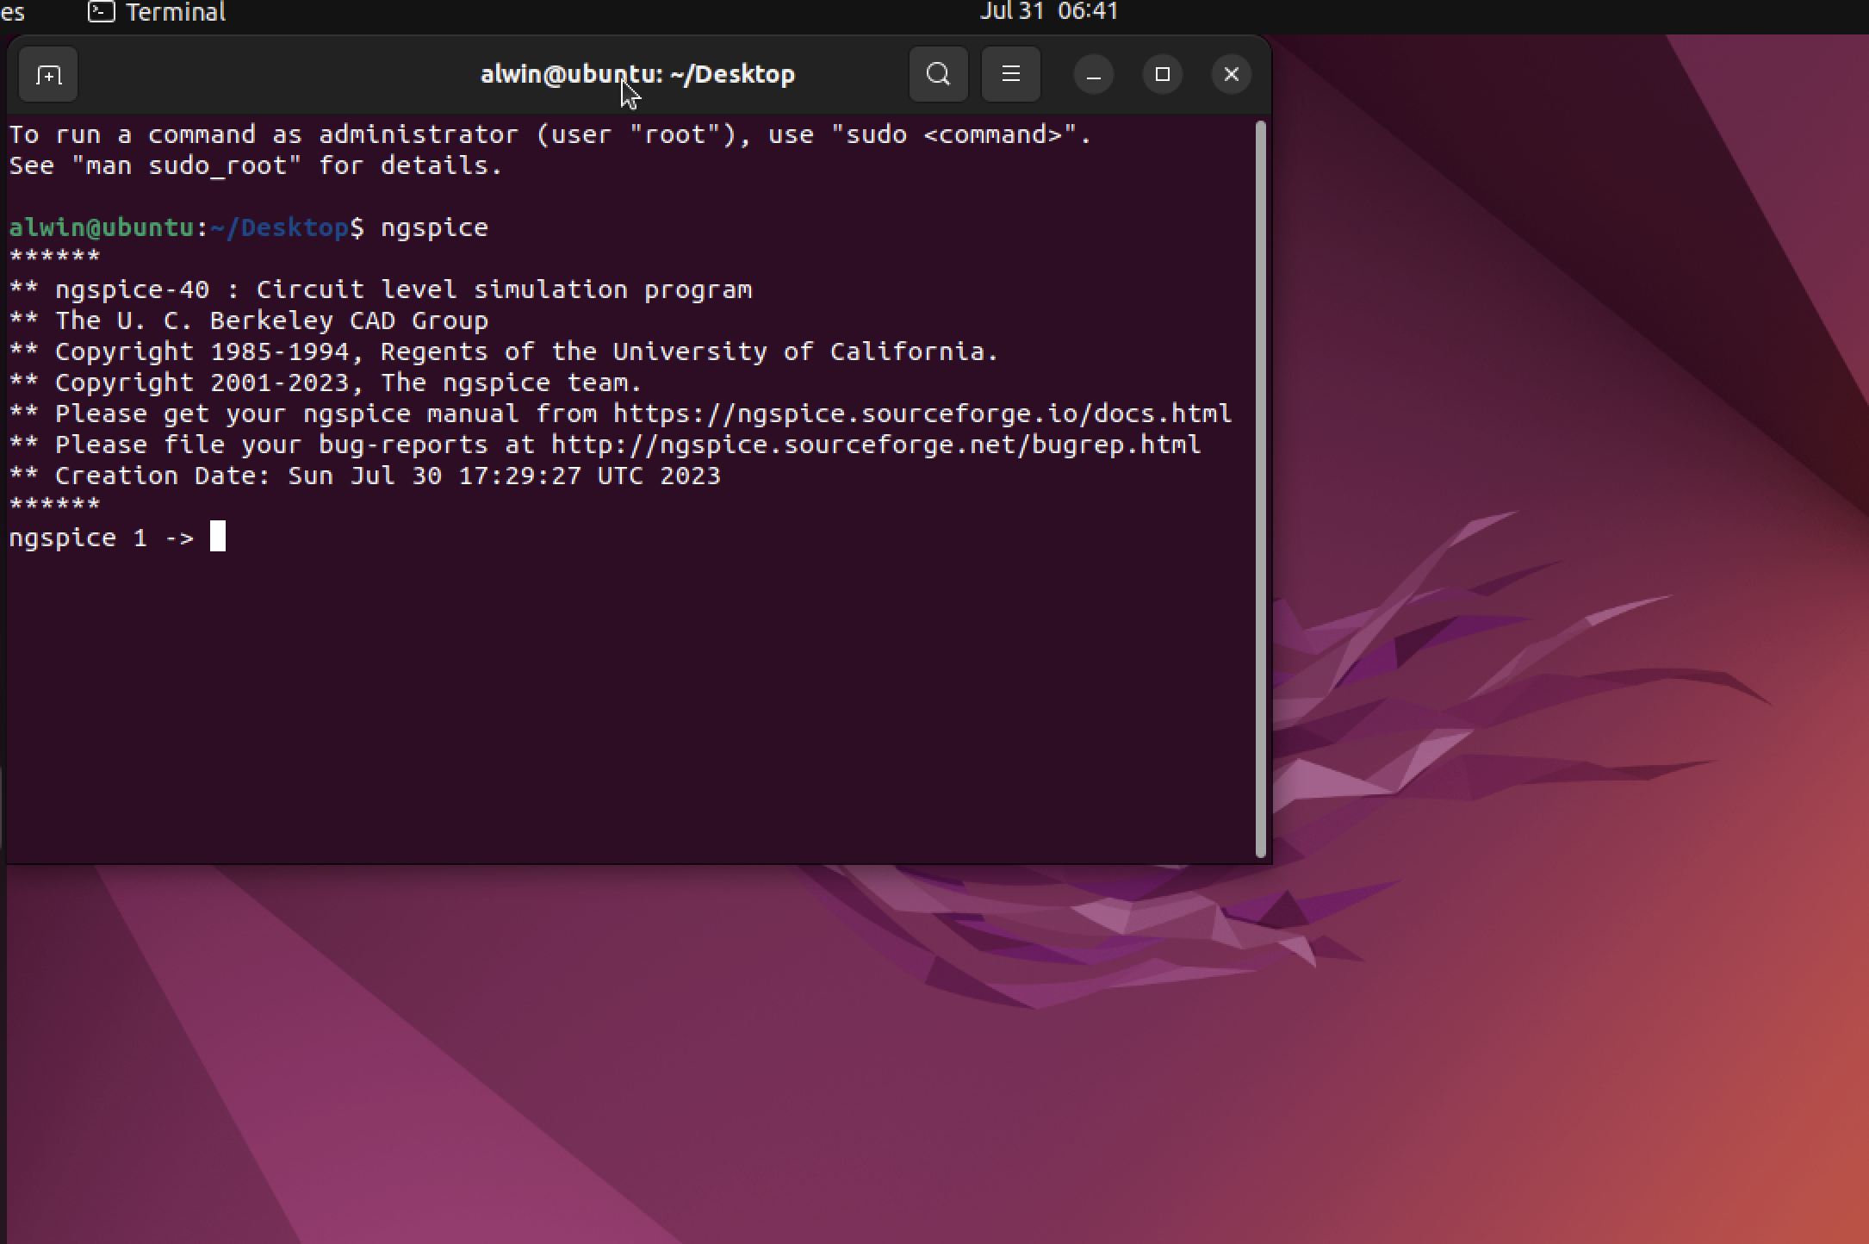The height and width of the screenshot is (1244, 1869).
Task: Open the hamburger menu of the terminal
Action: [x=1009, y=74]
